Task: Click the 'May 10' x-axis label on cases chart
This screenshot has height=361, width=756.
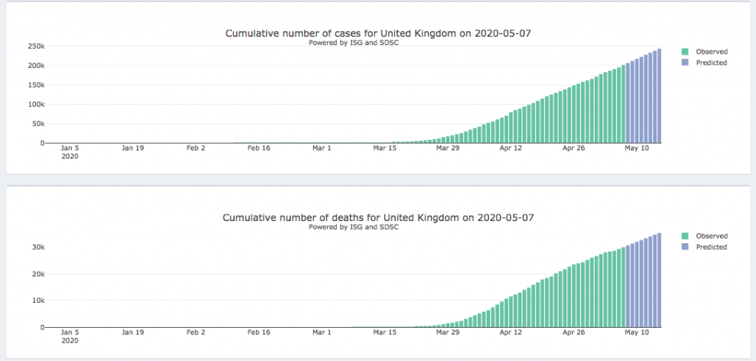Action: 636,148
